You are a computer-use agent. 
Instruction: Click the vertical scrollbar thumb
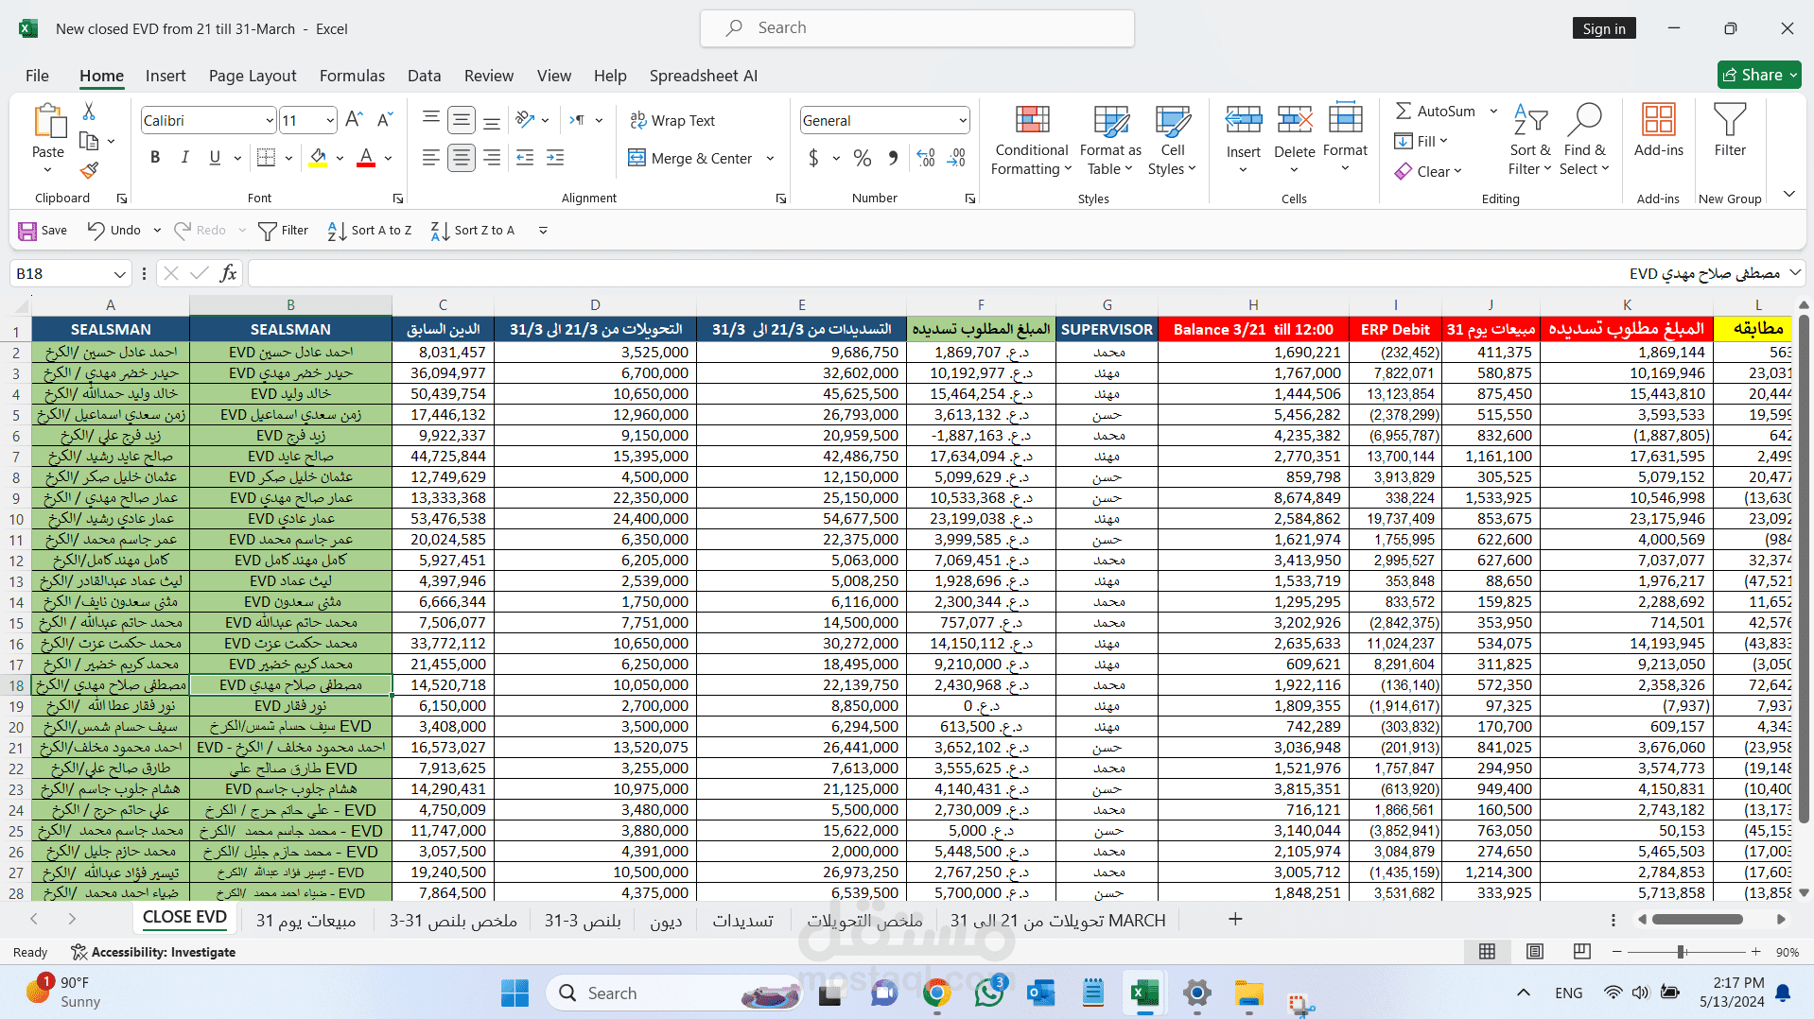pos(1804,567)
